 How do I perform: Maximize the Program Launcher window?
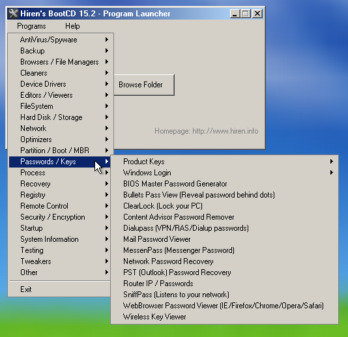246,14
